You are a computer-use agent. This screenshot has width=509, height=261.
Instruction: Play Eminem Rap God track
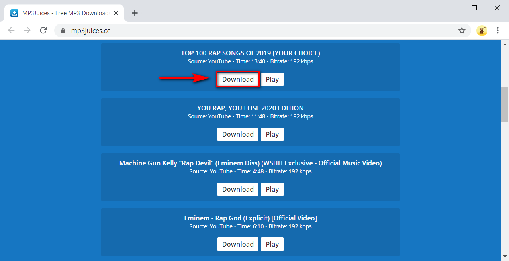pyautogui.click(x=272, y=244)
